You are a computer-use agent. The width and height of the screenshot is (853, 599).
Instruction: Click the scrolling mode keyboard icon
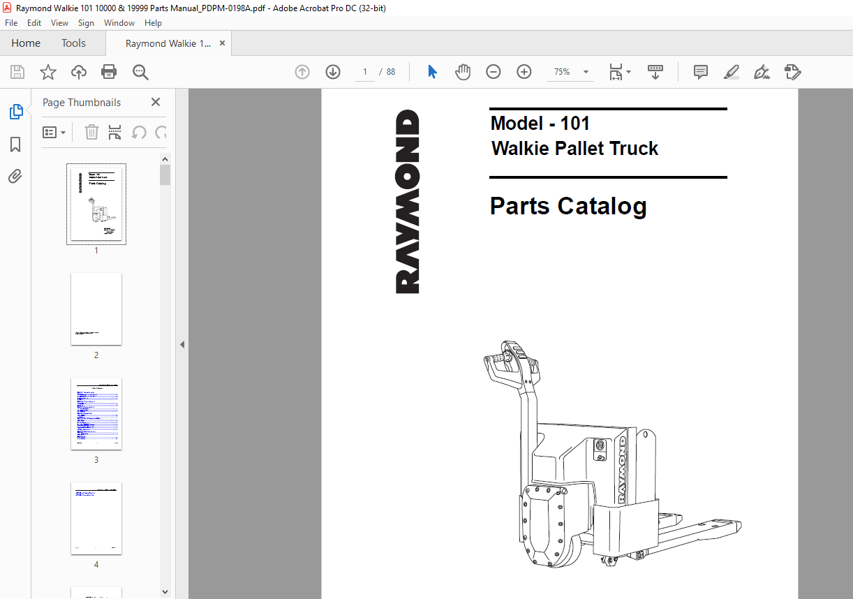tap(655, 72)
